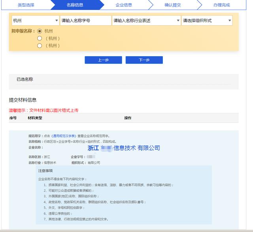Click the 已选名称 section heading
Screen dimensions: 253x232
(25, 79)
